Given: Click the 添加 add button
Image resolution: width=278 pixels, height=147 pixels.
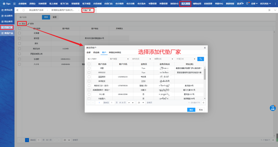Looking at the screenshot, I should point(22,24).
